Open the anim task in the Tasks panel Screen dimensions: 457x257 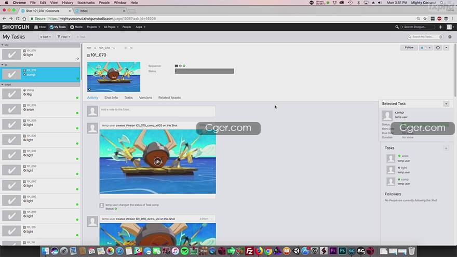click(405, 156)
